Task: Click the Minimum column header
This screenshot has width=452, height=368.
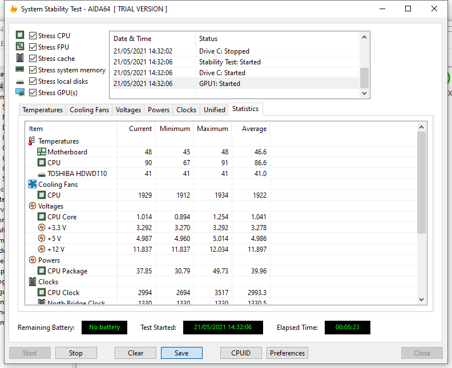Action: (x=175, y=129)
